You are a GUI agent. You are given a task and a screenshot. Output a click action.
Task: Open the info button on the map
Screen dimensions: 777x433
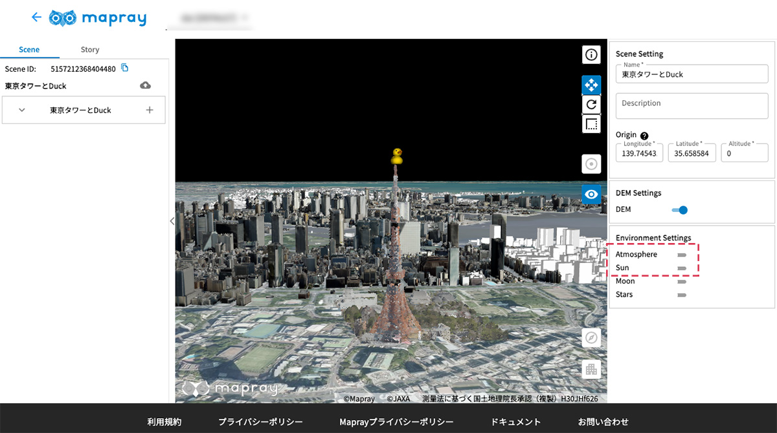[591, 55]
